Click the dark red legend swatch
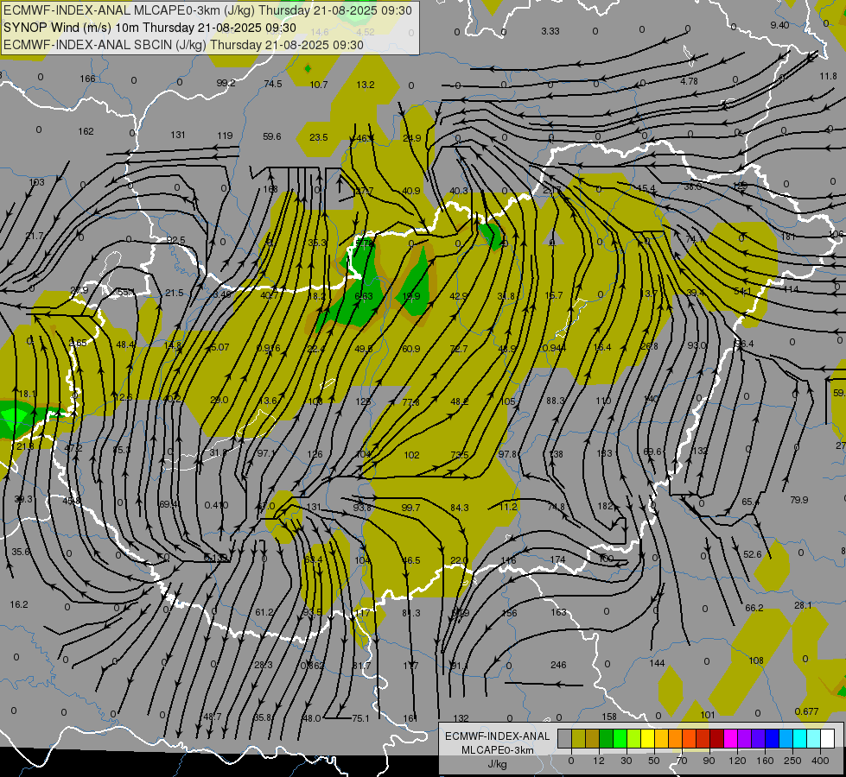Image resolution: width=846 pixels, height=777 pixels. click(x=717, y=738)
